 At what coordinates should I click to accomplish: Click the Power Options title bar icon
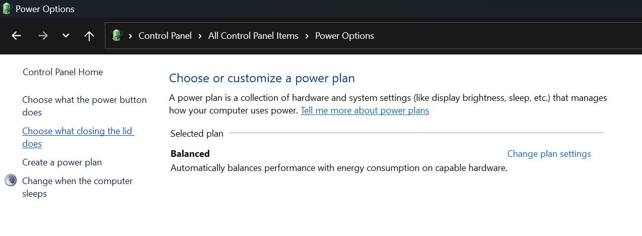(7, 9)
